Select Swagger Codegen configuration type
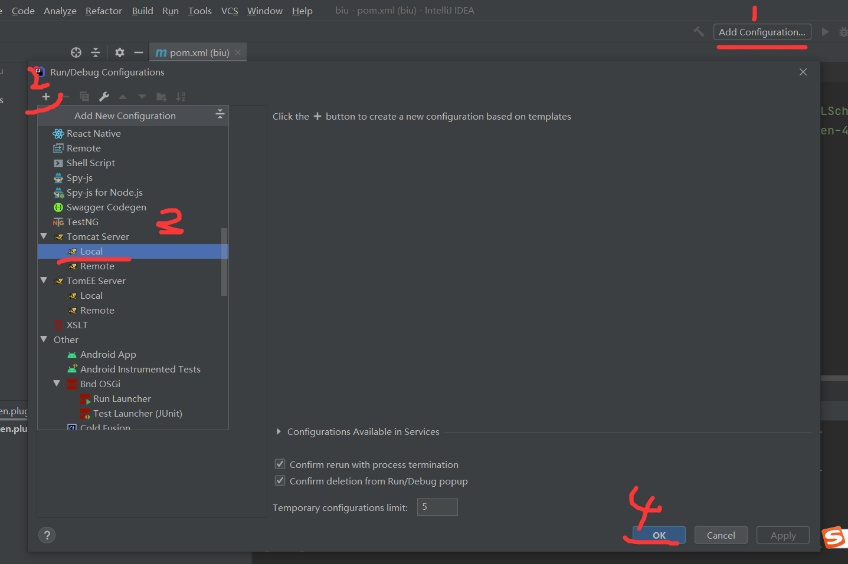This screenshot has height=564, width=848. (106, 207)
